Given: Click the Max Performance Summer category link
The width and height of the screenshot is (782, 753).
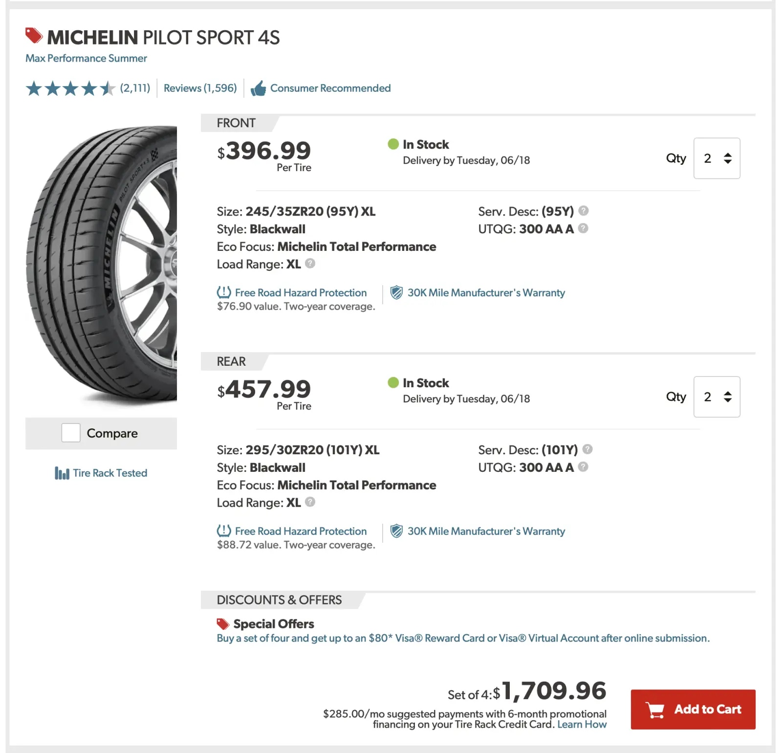Looking at the screenshot, I should pos(86,58).
